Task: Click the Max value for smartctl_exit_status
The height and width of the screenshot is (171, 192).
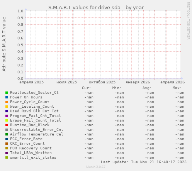Action: click(180, 157)
